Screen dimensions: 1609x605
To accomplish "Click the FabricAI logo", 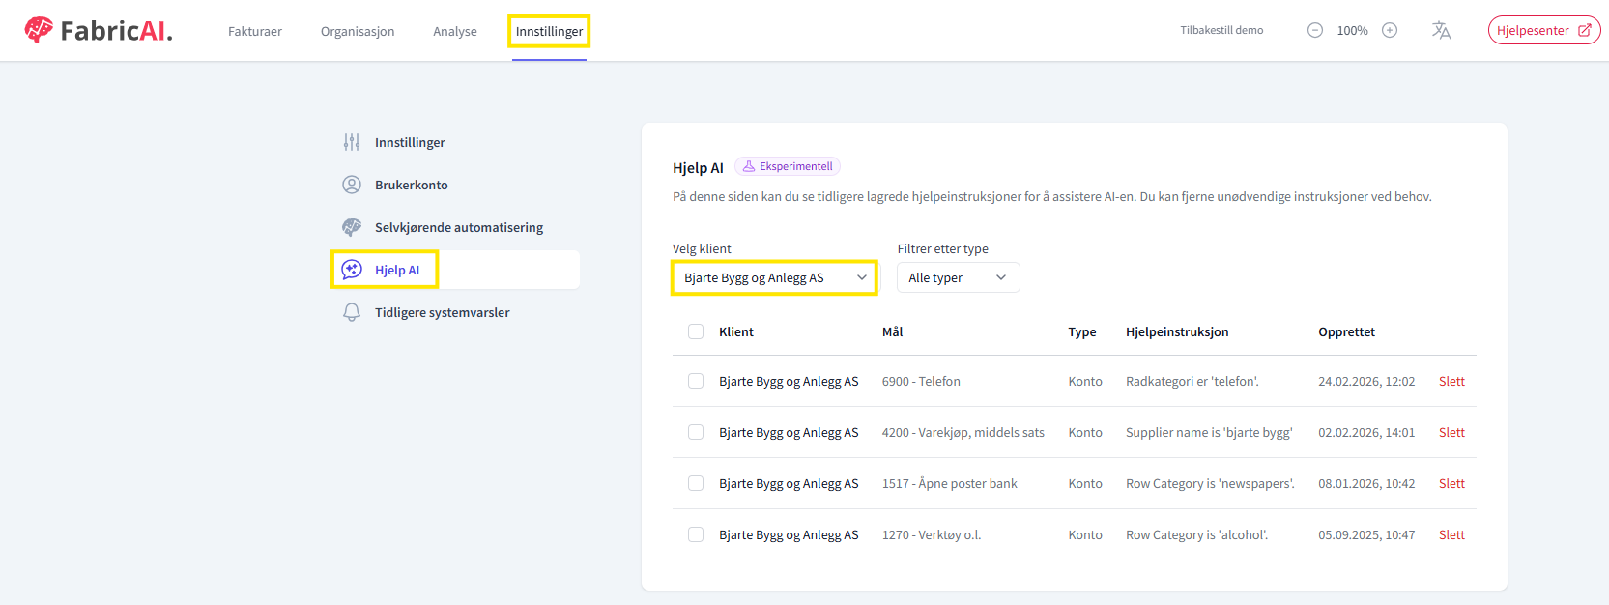I will (x=99, y=31).
